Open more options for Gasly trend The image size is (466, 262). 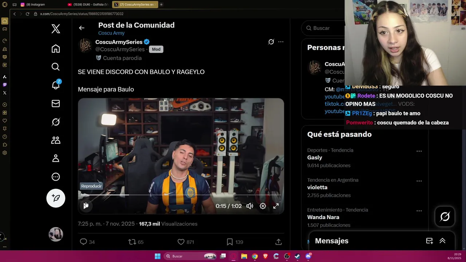pyautogui.click(x=419, y=151)
